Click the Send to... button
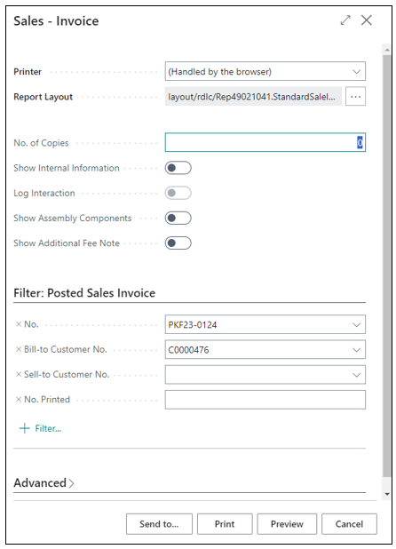396x549 pixels. pos(159,524)
